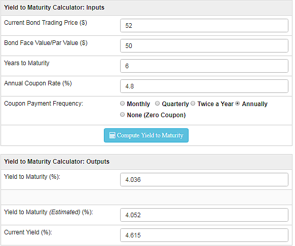Click the Current Yield output field

click(x=204, y=235)
